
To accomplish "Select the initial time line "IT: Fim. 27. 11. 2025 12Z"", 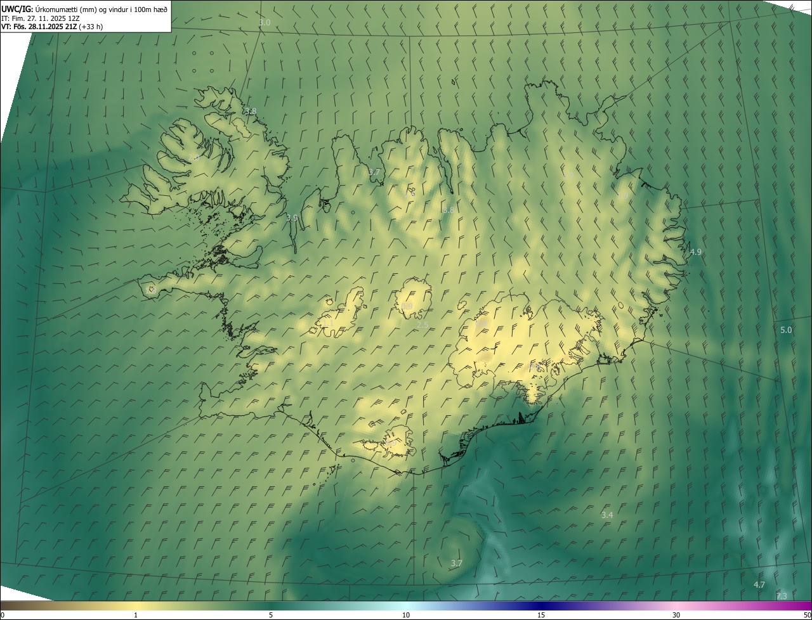I will pos(40,18).
